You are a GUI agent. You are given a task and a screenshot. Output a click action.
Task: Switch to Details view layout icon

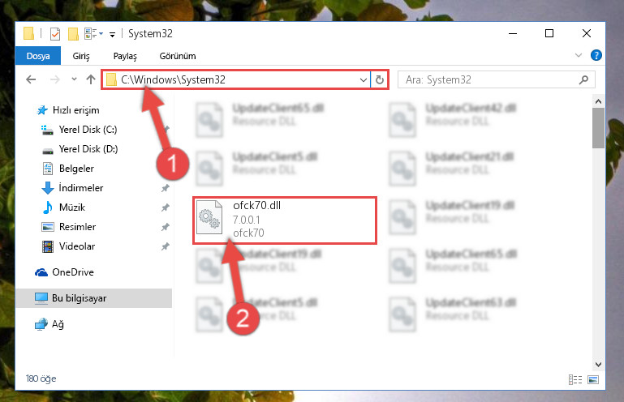pos(575,380)
